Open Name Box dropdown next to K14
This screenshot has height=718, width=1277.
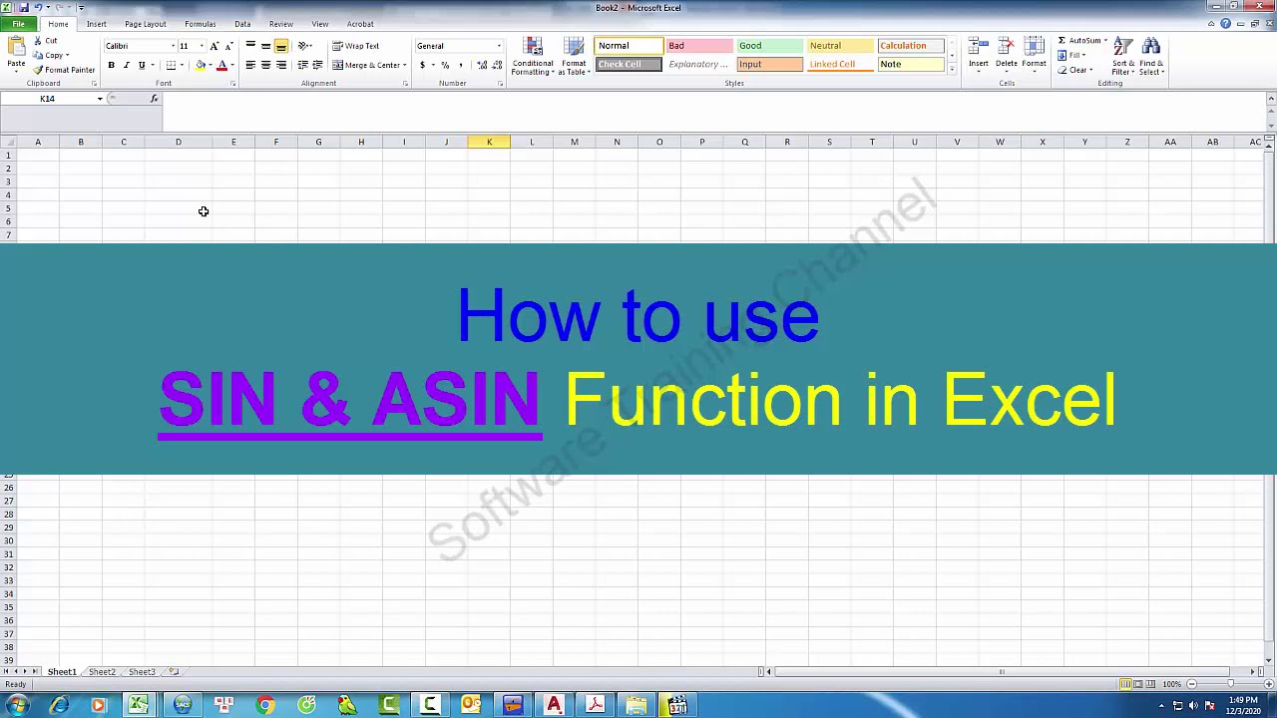(x=100, y=99)
